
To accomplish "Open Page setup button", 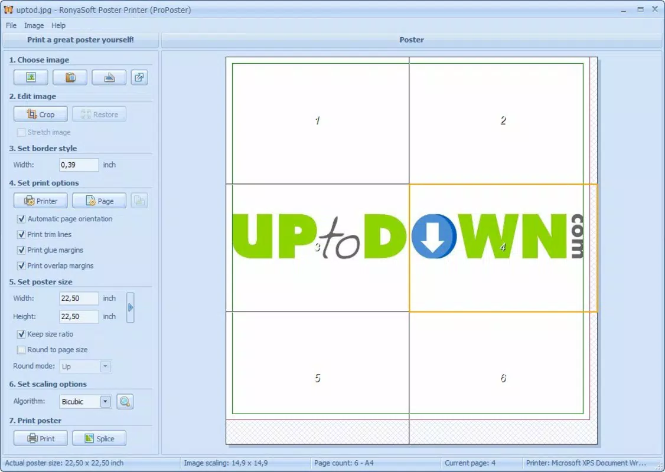I will coord(99,201).
